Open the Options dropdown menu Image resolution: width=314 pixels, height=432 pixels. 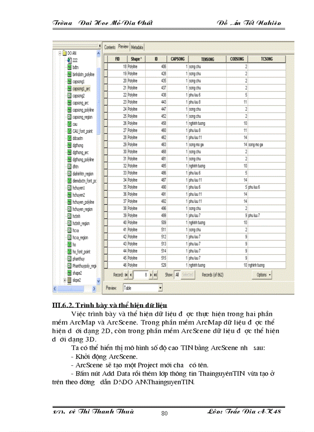[263, 275]
